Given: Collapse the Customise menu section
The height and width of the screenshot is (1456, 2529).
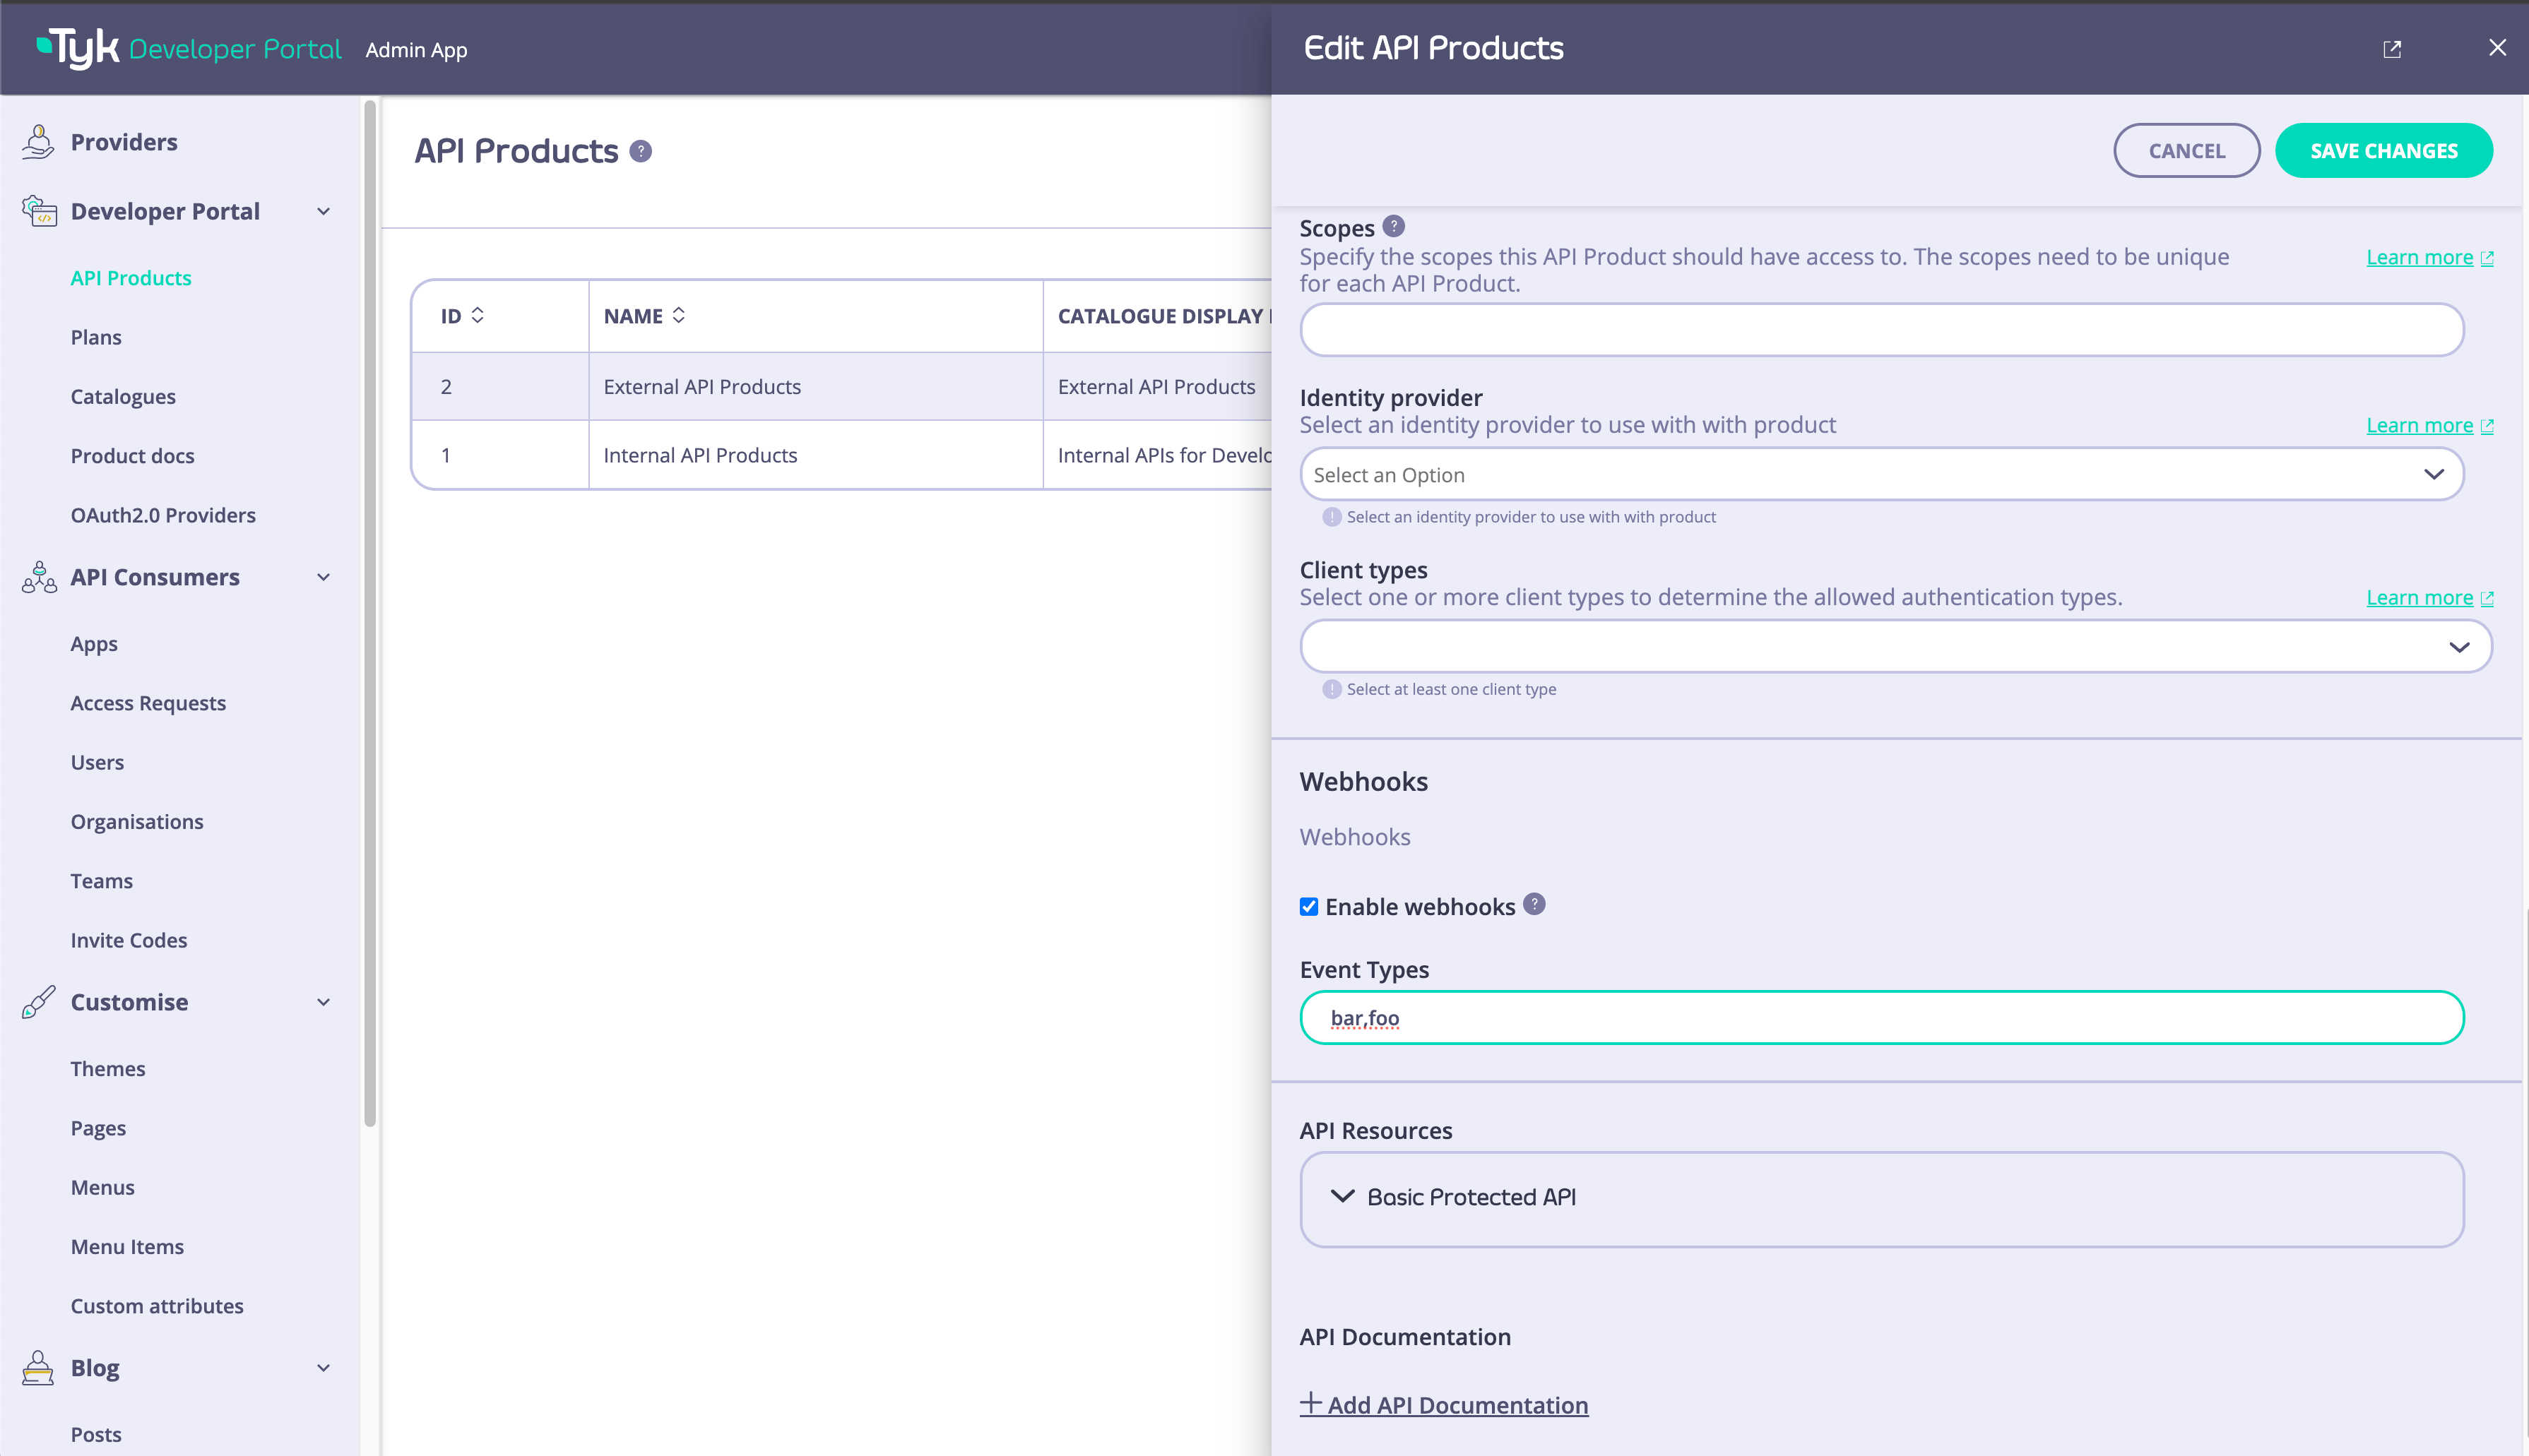Looking at the screenshot, I should point(323,1002).
